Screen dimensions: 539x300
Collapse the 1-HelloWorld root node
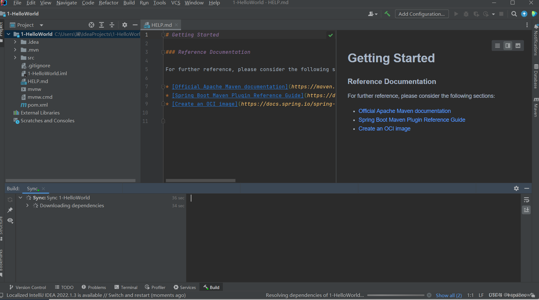click(8, 34)
